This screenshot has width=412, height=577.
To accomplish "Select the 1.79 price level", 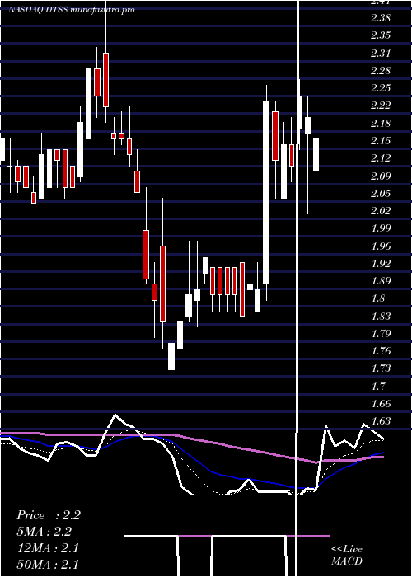I will coord(381,333).
